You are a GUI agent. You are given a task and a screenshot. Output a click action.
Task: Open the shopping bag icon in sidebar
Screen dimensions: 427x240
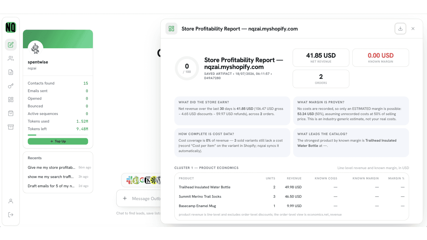click(x=11, y=113)
